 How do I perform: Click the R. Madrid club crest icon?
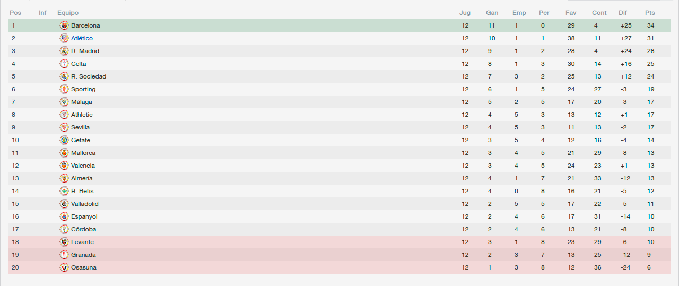pyautogui.click(x=64, y=51)
